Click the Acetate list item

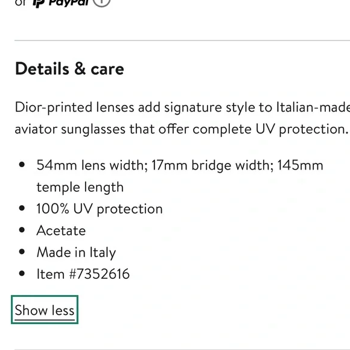(x=61, y=231)
